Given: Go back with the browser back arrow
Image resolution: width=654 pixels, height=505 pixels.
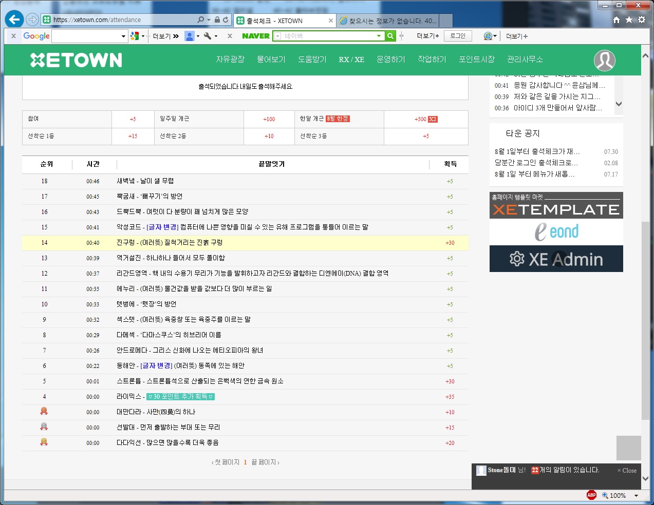Looking at the screenshot, I should point(14,20).
